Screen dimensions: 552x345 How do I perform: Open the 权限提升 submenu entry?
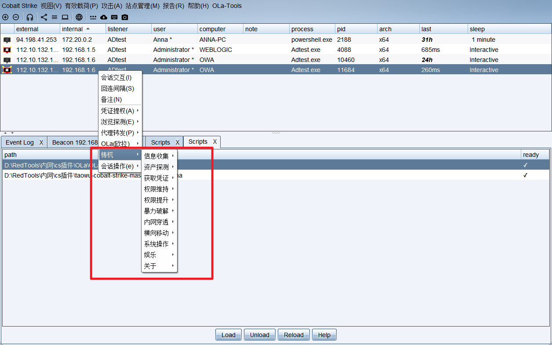coord(159,200)
